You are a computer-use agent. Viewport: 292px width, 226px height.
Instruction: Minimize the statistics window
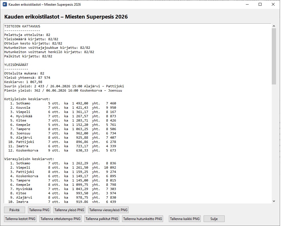[247, 4]
